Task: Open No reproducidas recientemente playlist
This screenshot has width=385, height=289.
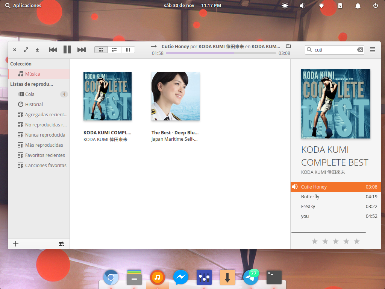Action: click(39, 125)
